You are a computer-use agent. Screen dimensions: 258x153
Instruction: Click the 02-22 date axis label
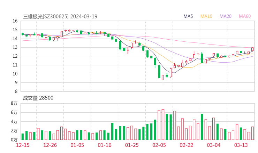click(x=186, y=145)
